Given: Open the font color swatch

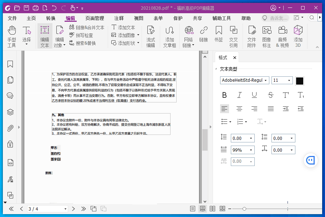Looking at the screenshot, I should tap(300, 80).
